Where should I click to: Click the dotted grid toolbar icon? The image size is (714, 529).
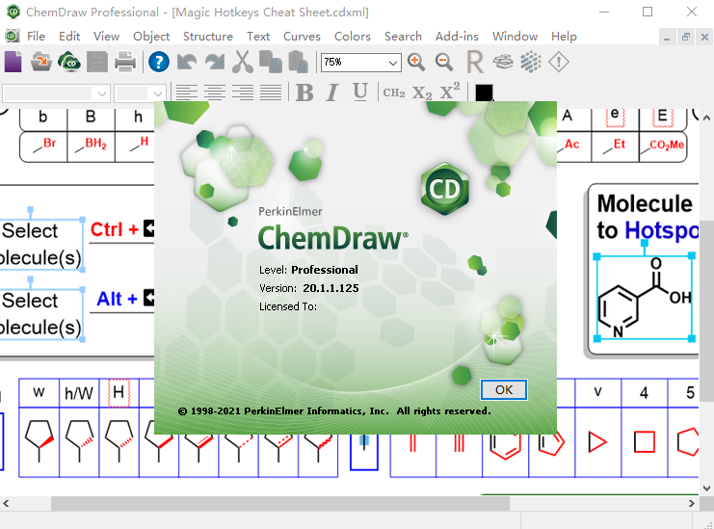click(x=531, y=62)
